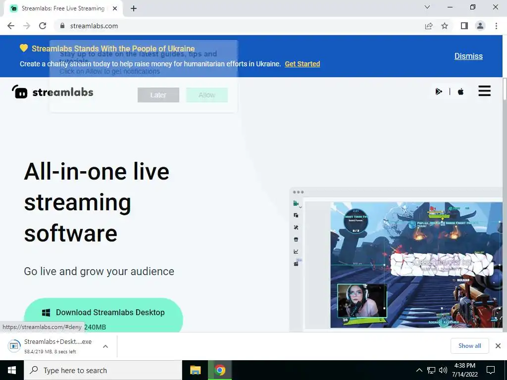This screenshot has width=507, height=380.
Task: Open the volume tray icon
Action: point(443,370)
